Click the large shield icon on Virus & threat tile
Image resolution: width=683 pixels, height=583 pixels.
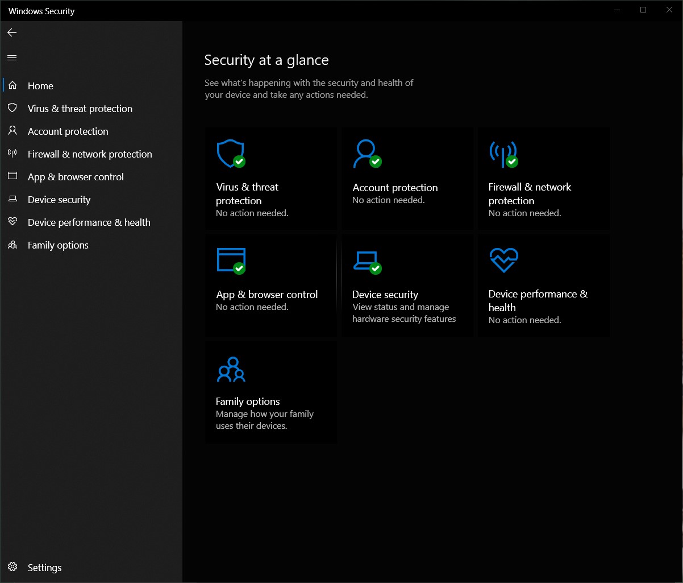(231, 154)
